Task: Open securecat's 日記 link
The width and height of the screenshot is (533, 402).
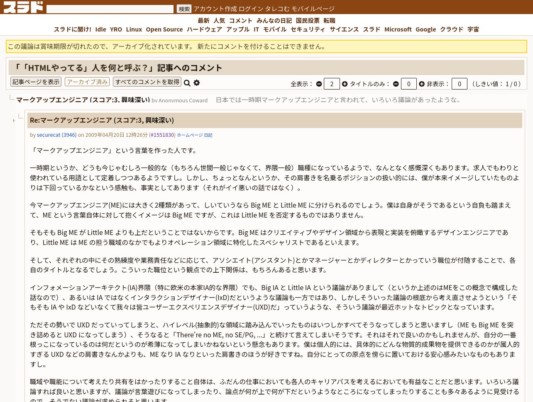Action: pyautogui.click(x=208, y=135)
